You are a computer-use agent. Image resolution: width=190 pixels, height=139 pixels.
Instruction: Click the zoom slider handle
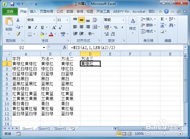(164, 134)
